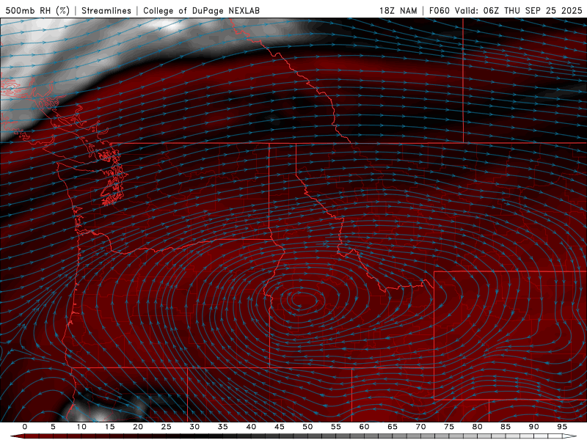Viewport: 587px width, 440px height.
Task: Click the '0' value on the color scale
Action: pos(25,427)
